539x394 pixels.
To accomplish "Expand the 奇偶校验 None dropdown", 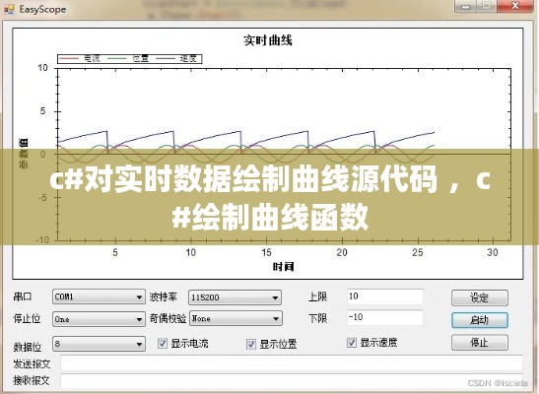I will [236, 319].
